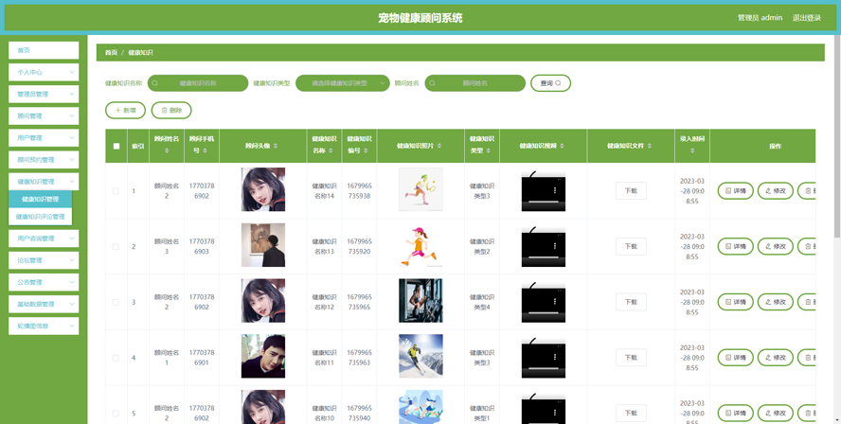This screenshot has width=841, height=424.
Task: Click the video menu dots in row 4
Action: click(x=555, y=357)
